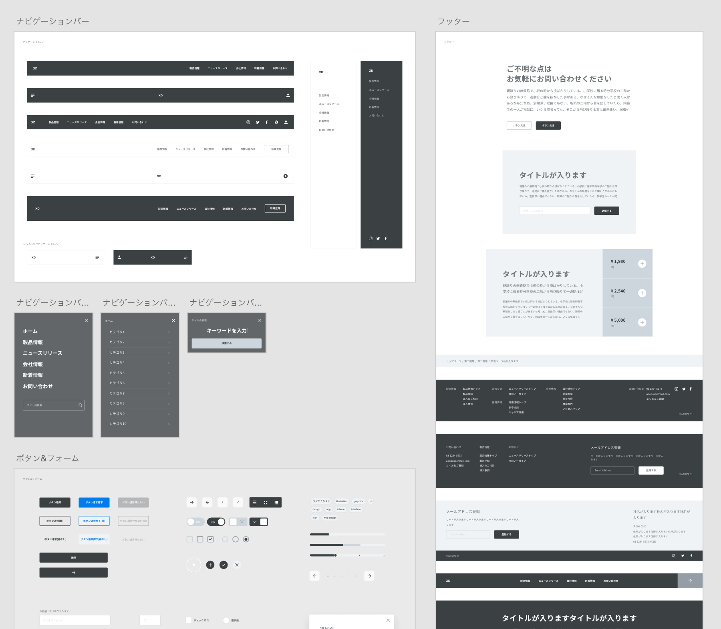Open 会社情報 in the dark menu panel
Image resolution: width=721 pixels, height=629 pixels.
(x=33, y=364)
